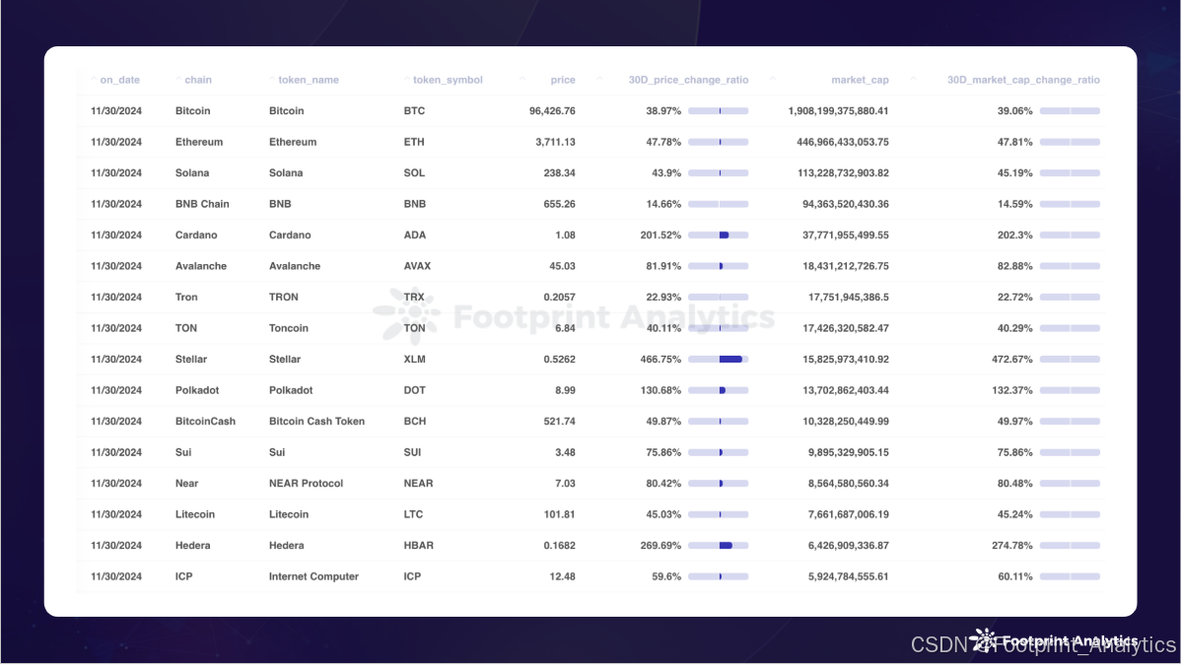Viewport: 1181px width, 665px height.
Task: Select the ADA token symbol cell
Action: 414,235
